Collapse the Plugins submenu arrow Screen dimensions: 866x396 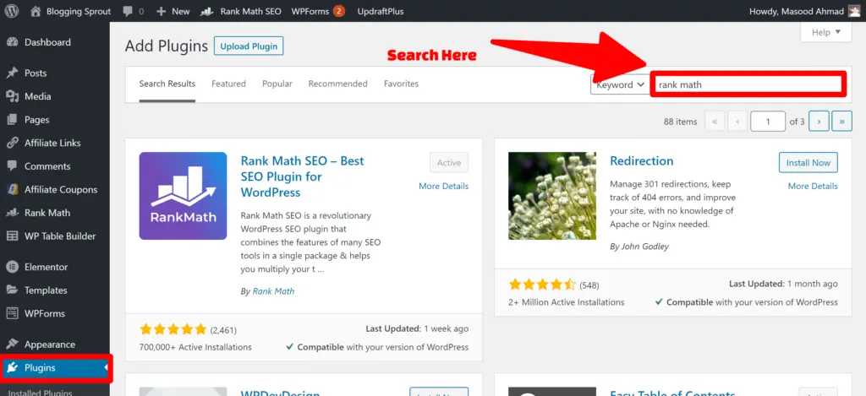tap(106, 368)
